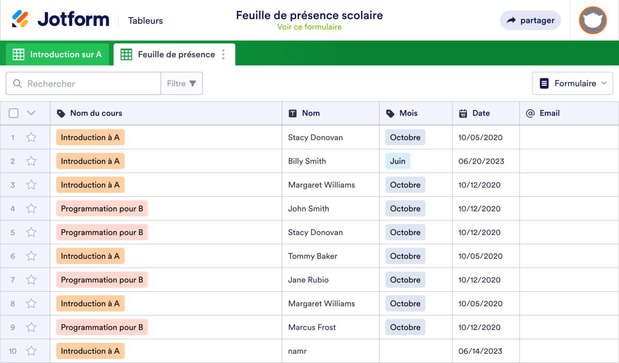This screenshot has width=619, height=363.
Task: Click the calendar icon in the Date column header
Action: [463, 113]
